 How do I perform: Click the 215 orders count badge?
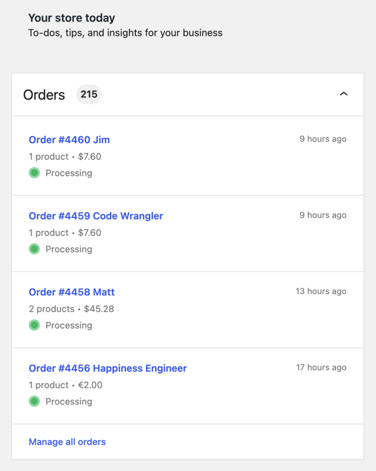[89, 94]
